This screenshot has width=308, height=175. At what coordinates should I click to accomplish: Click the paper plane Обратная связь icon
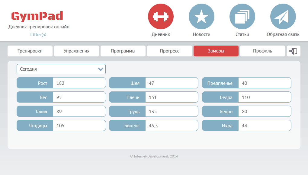[x=283, y=16]
